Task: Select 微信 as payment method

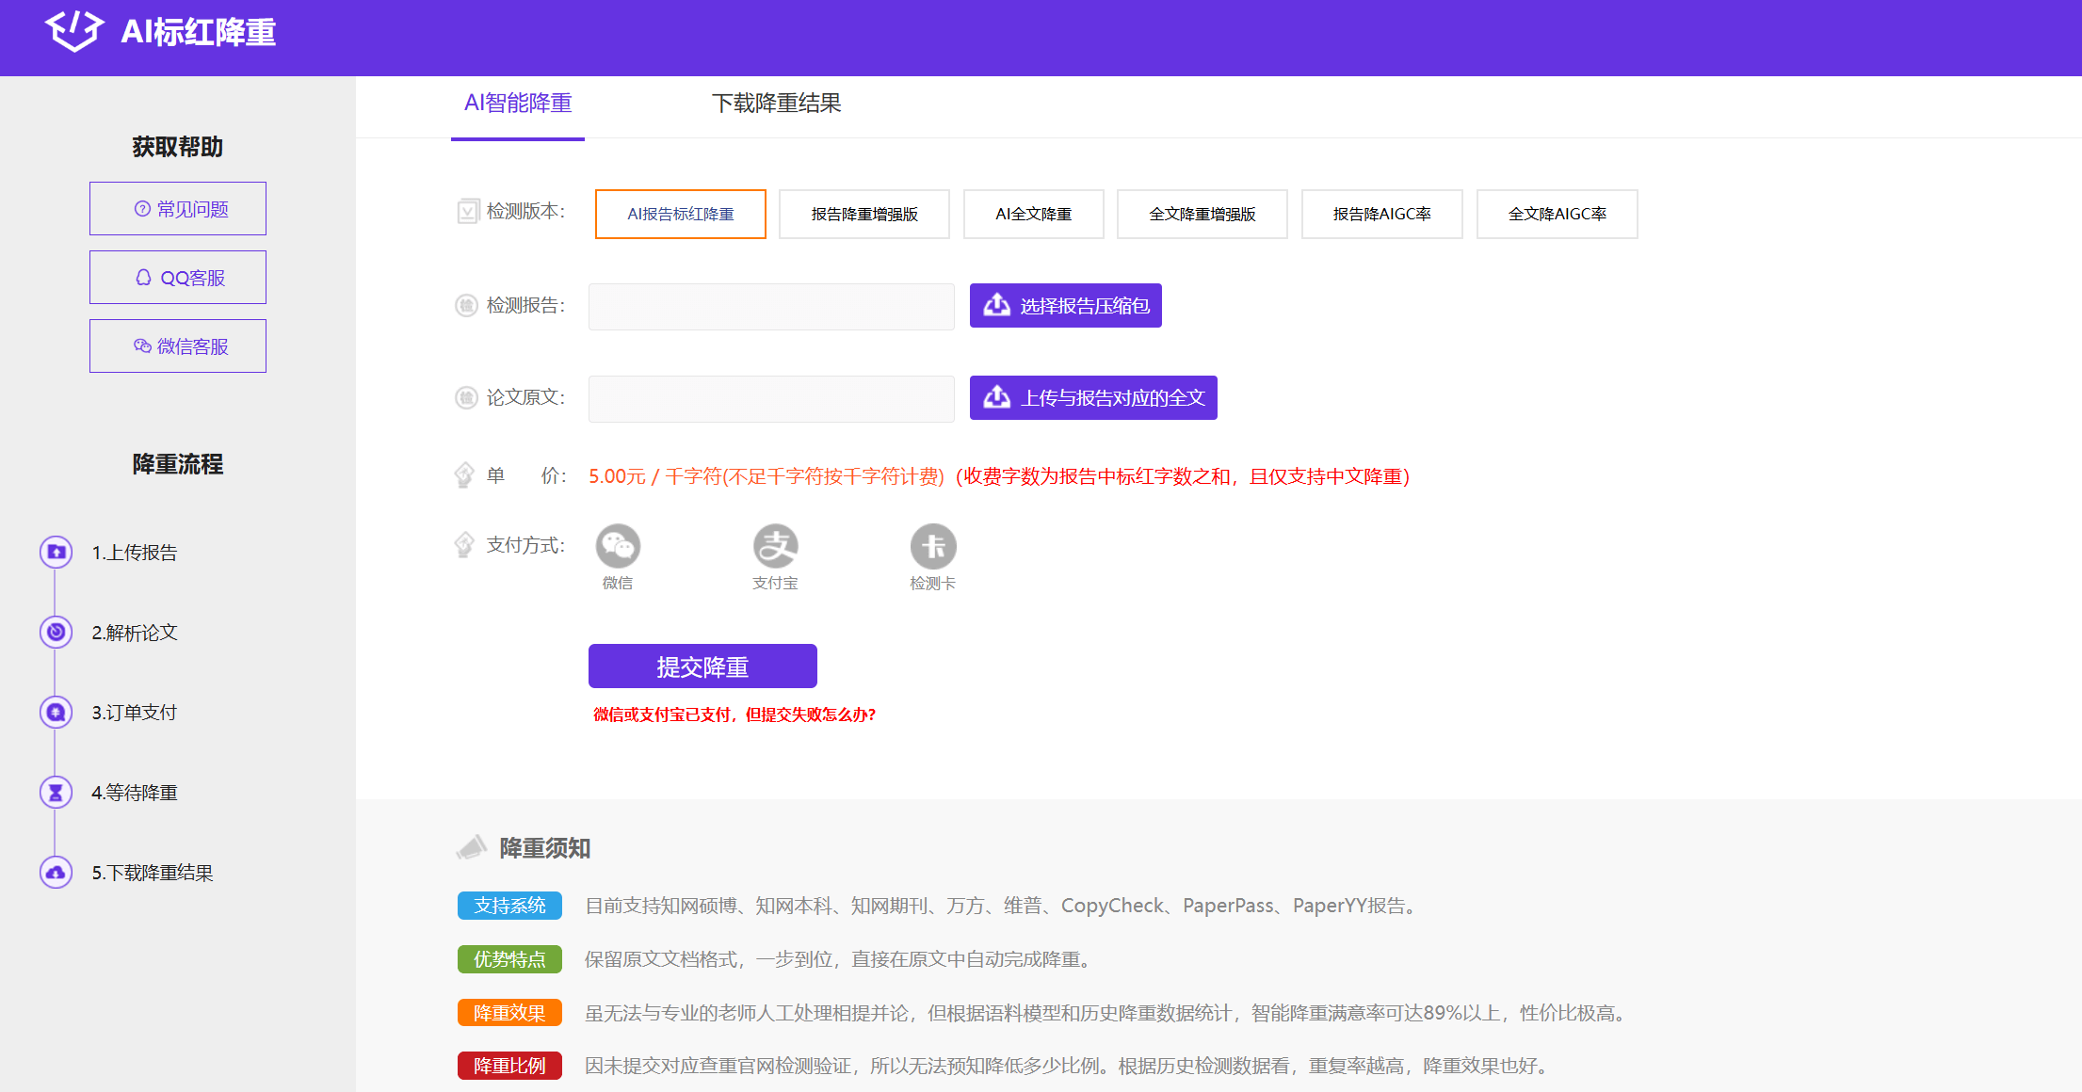Action: 618,545
